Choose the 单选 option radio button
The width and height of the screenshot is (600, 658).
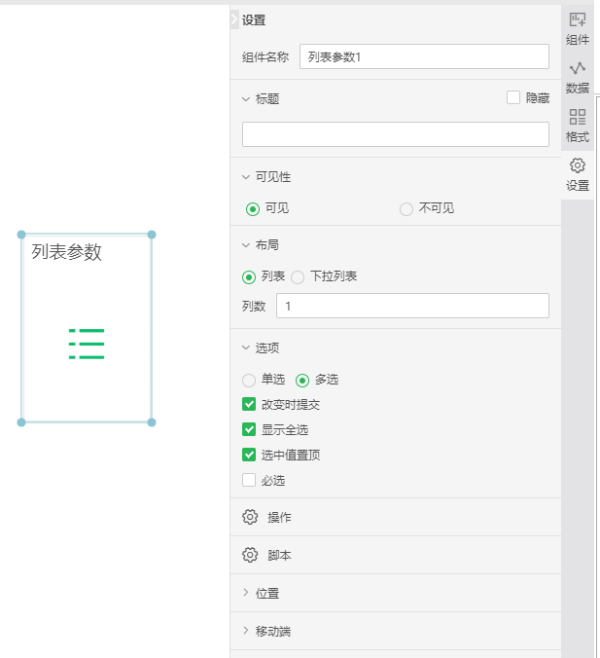249,380
